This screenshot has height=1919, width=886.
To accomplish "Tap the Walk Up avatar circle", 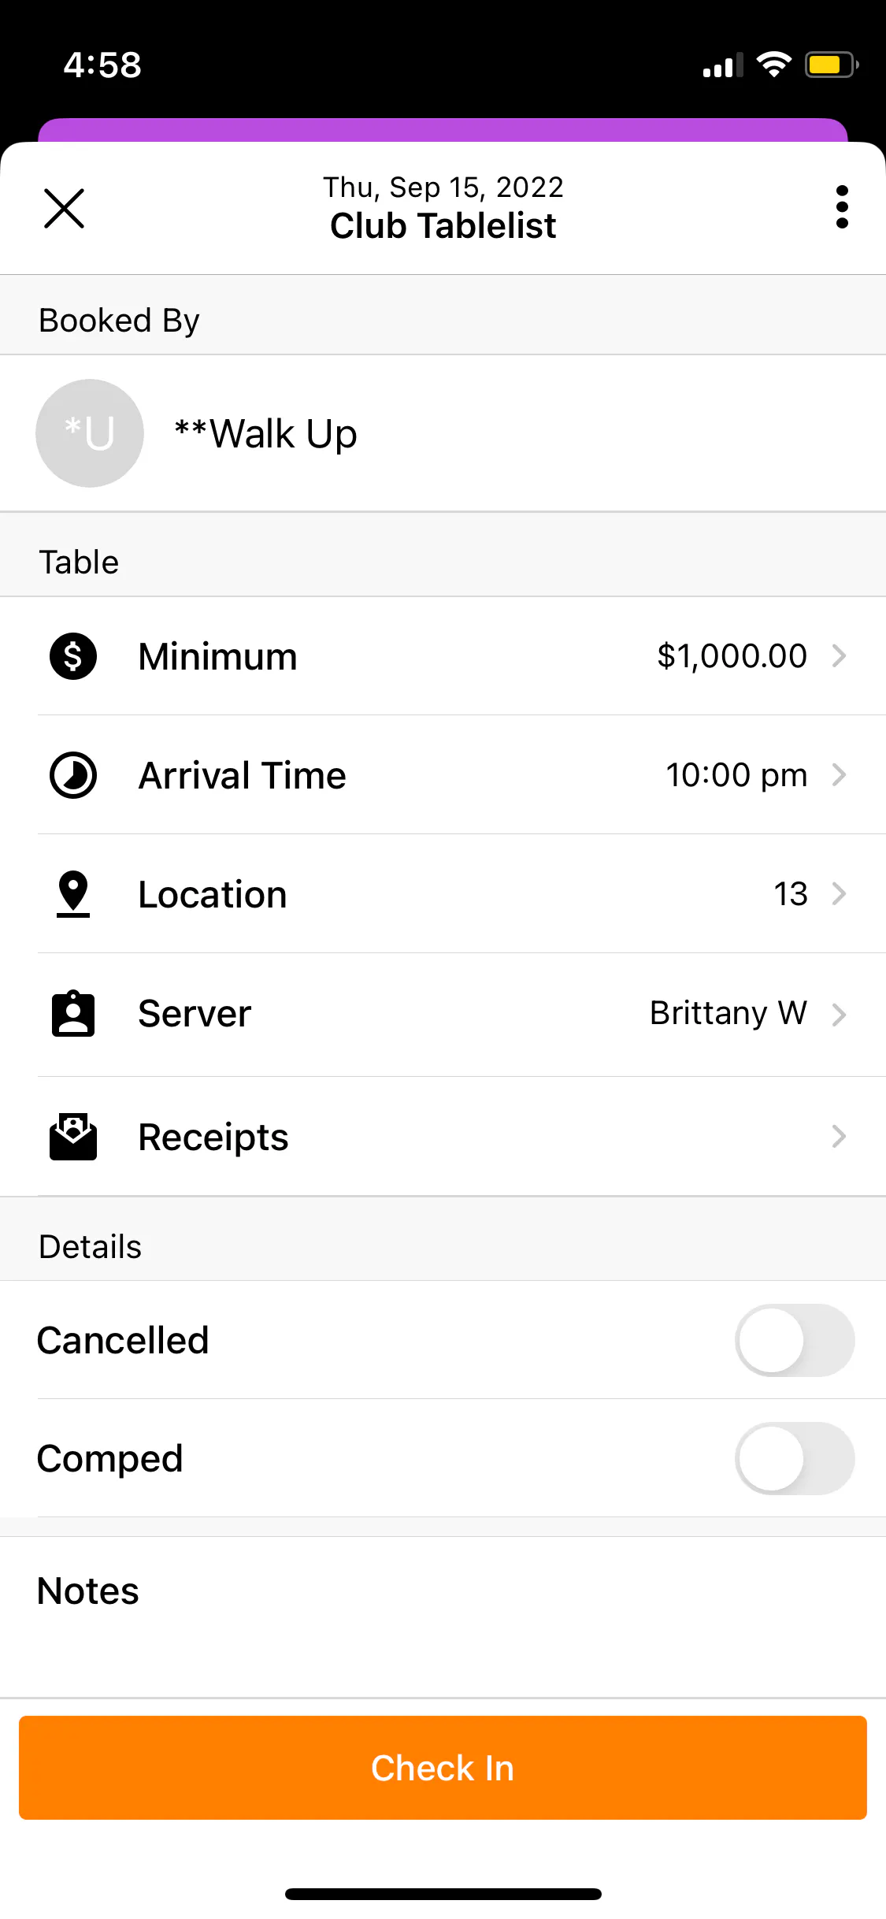I will click(90, 433).
